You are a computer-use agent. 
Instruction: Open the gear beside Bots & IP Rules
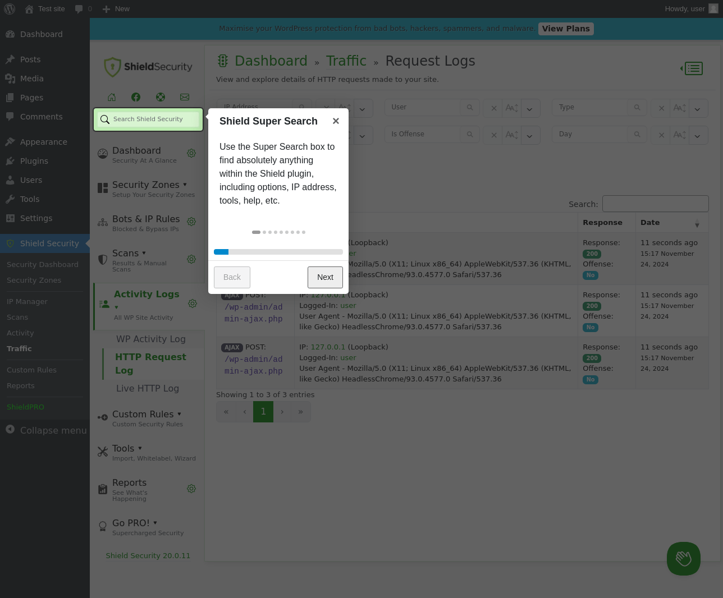point(191,222)
